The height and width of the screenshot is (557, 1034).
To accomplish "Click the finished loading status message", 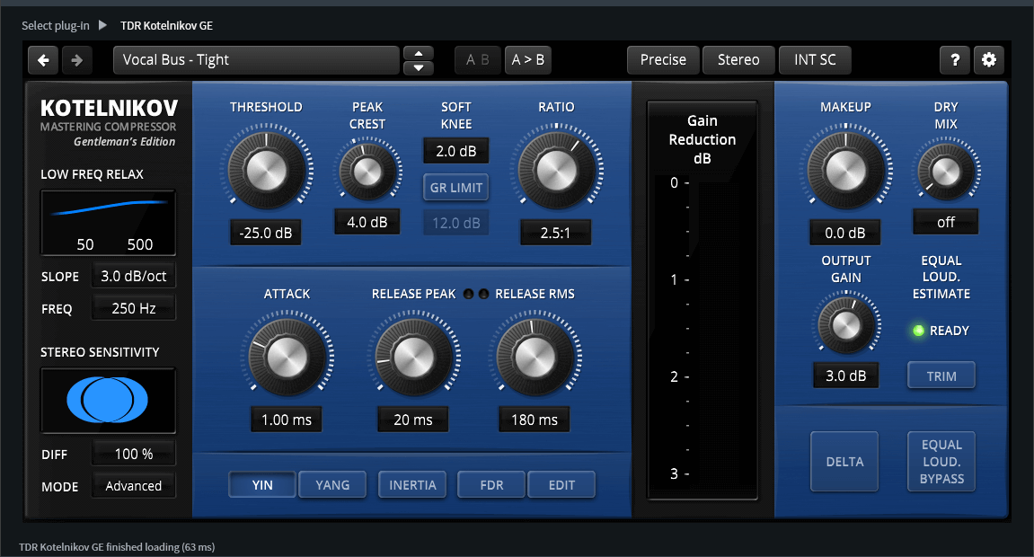I will coord(117,547).
